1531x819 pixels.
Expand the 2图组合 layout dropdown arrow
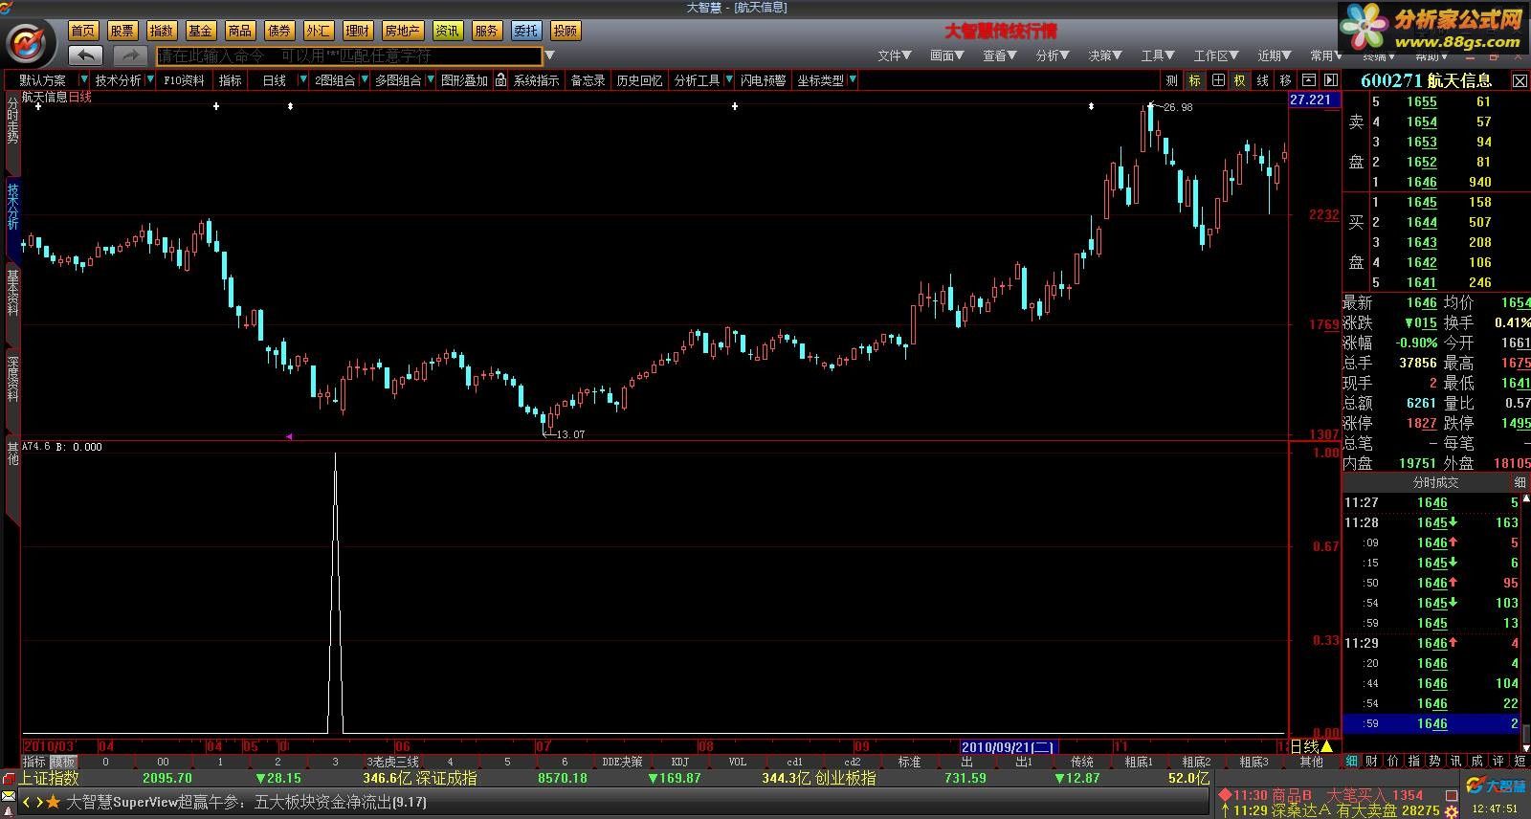point(364,80)
